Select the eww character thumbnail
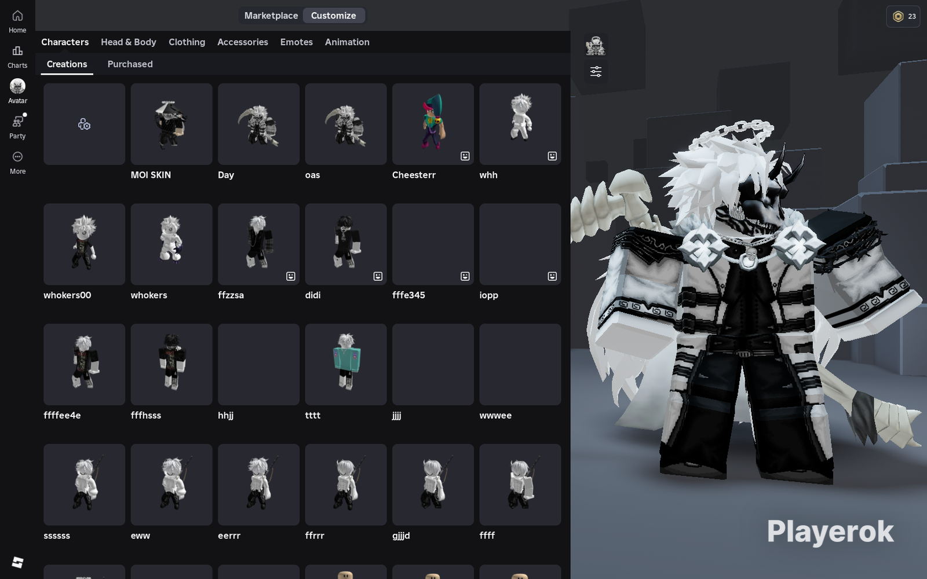The height and width of the screenshot is (579, 927). [171, 485]
